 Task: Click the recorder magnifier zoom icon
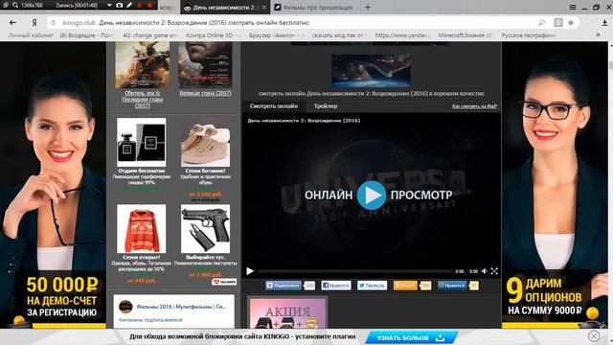coord(15,5)
